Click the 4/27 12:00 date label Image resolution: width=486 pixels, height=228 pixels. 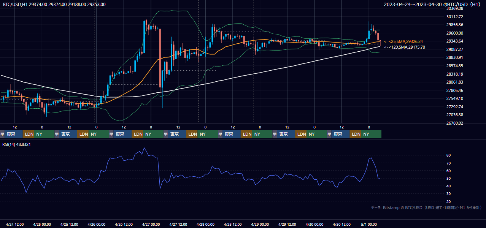178,225
